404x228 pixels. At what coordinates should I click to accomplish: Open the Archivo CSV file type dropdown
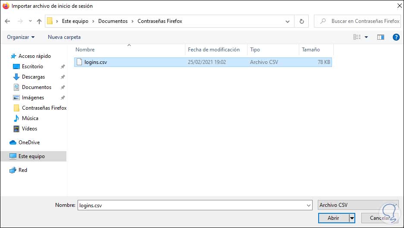click(352, 206)
